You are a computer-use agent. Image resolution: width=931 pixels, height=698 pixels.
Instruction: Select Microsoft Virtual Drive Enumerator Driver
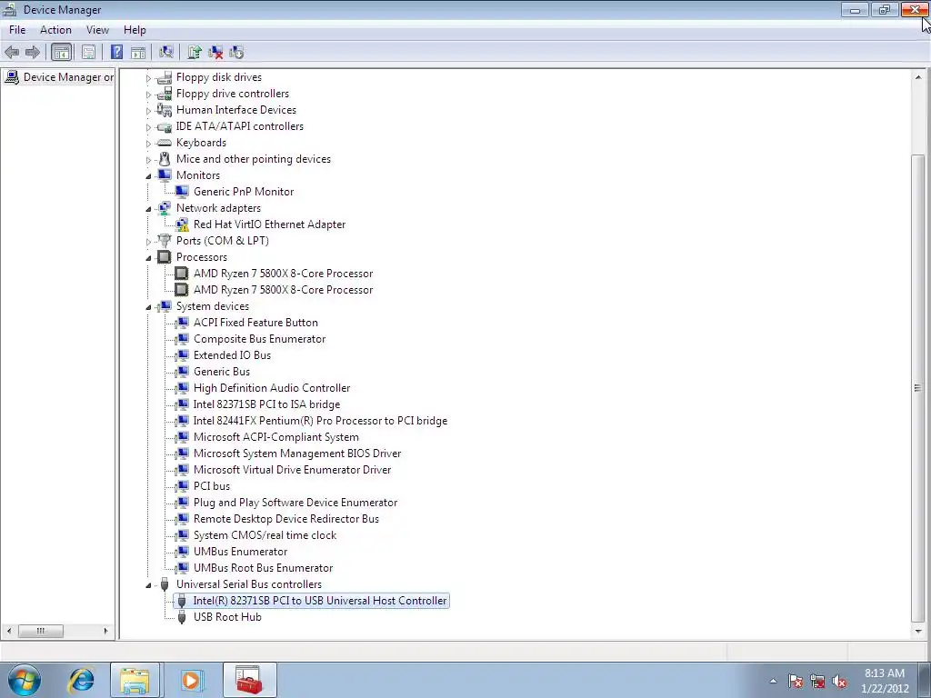click(292, 470)
